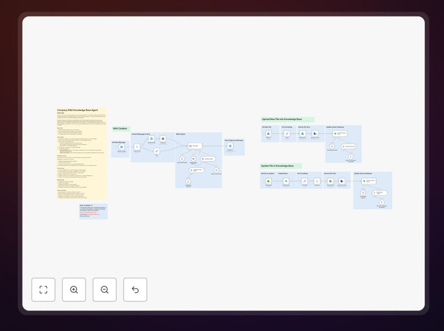The width and height of the screenshot is (444, 331).
Task: Open the Default Data Loader pill in update flow
Action: (380, 193)
